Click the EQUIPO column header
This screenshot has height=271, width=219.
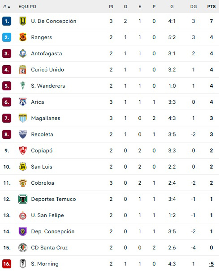[27, 6]
